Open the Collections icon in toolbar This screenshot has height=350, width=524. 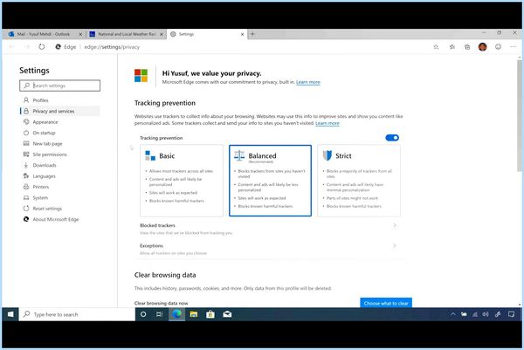pos(467,47)
